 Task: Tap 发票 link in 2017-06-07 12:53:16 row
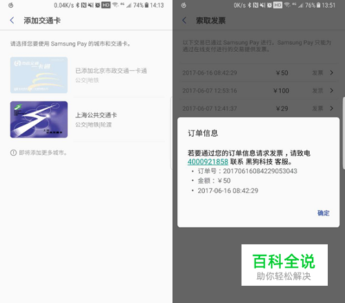point(317,90)
